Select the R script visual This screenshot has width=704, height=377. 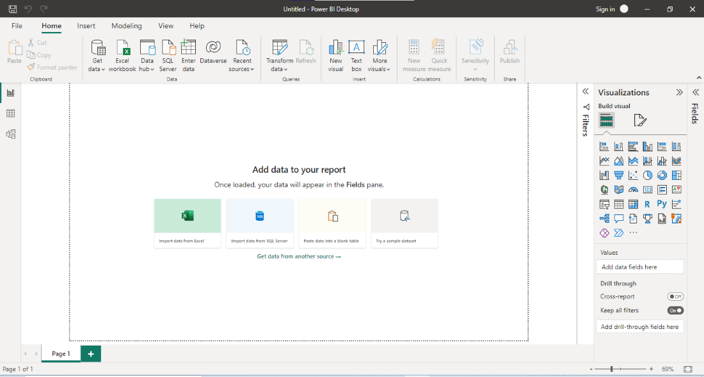[648, 204]
